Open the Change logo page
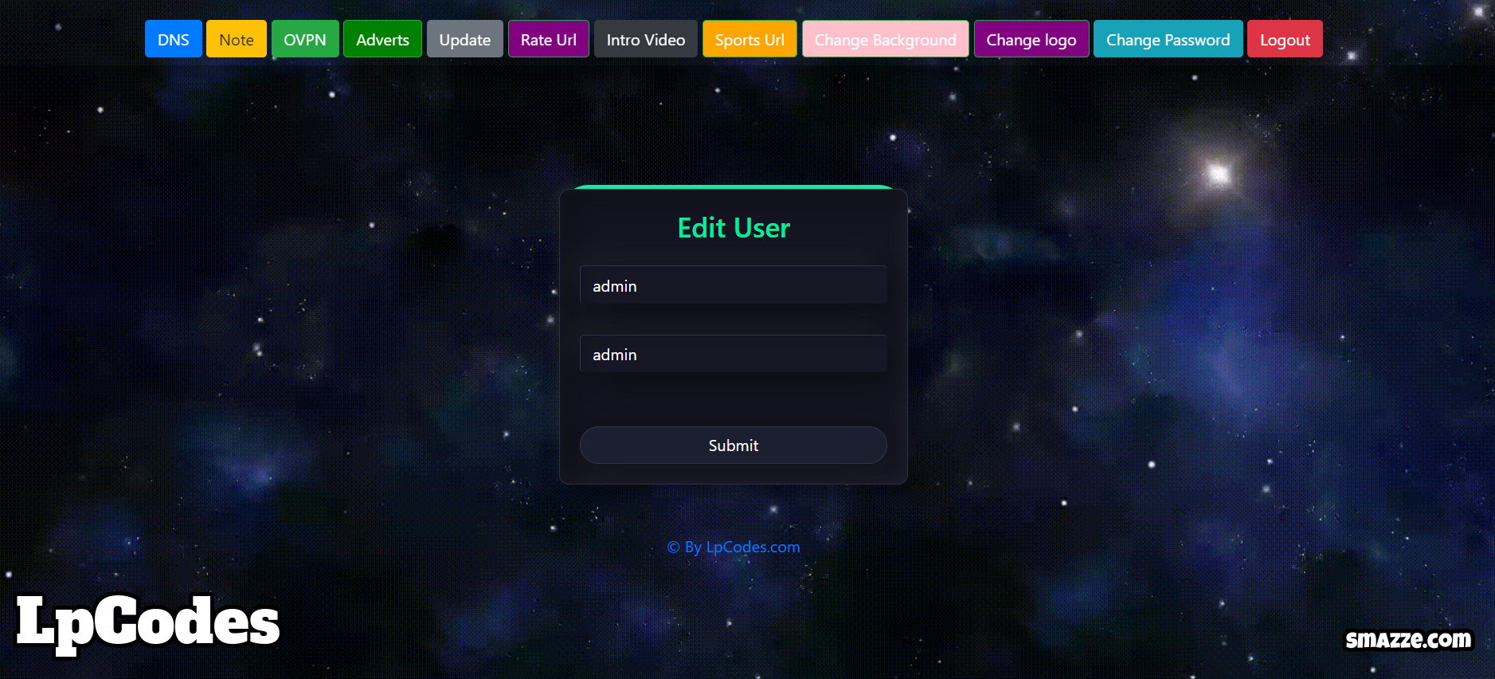This screenshot has width=1495, height=679. coord(1031,39)
